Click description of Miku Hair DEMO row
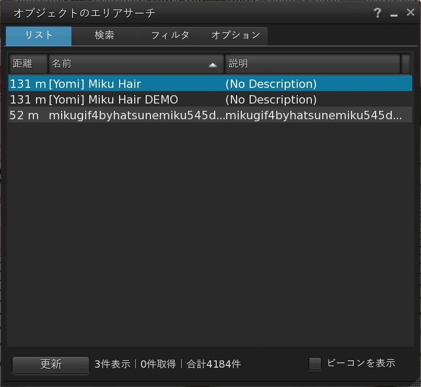421x387 pixels. [271, 100]
